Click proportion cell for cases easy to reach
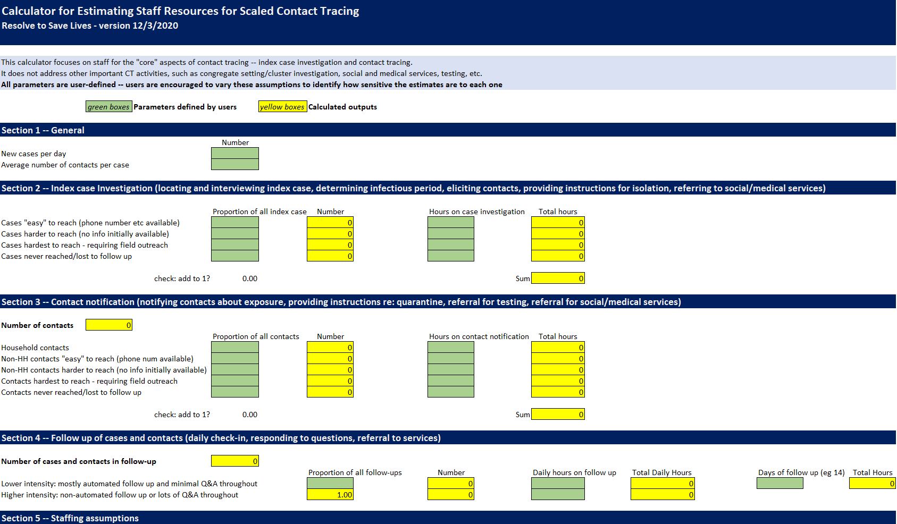Screen dimensions: 897x524 tap(234, 222)
